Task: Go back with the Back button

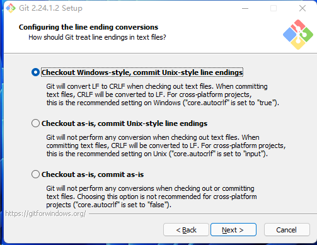Action: click(x=186, y=230)
